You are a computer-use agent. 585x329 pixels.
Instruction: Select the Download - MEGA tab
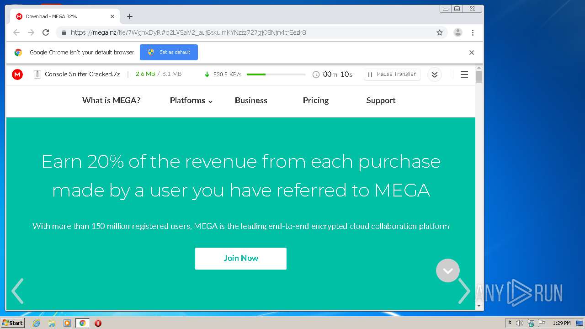tap(64, 16)
